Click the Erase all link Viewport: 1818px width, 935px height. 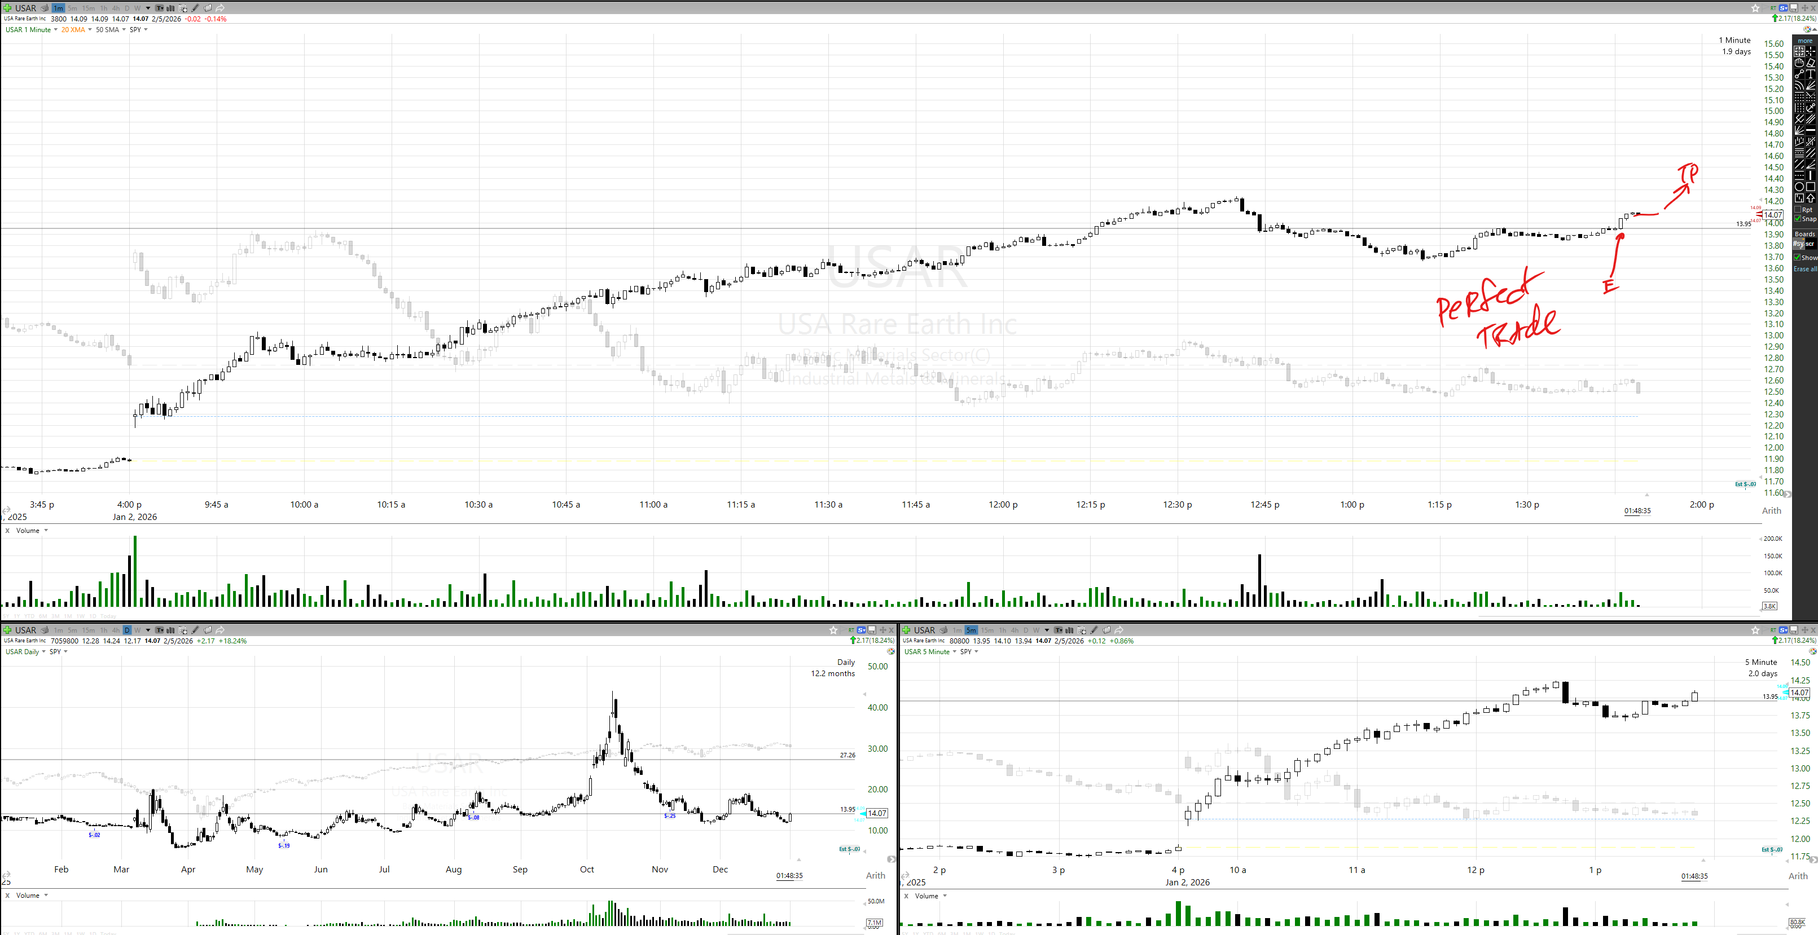(x=1804, y=268)
